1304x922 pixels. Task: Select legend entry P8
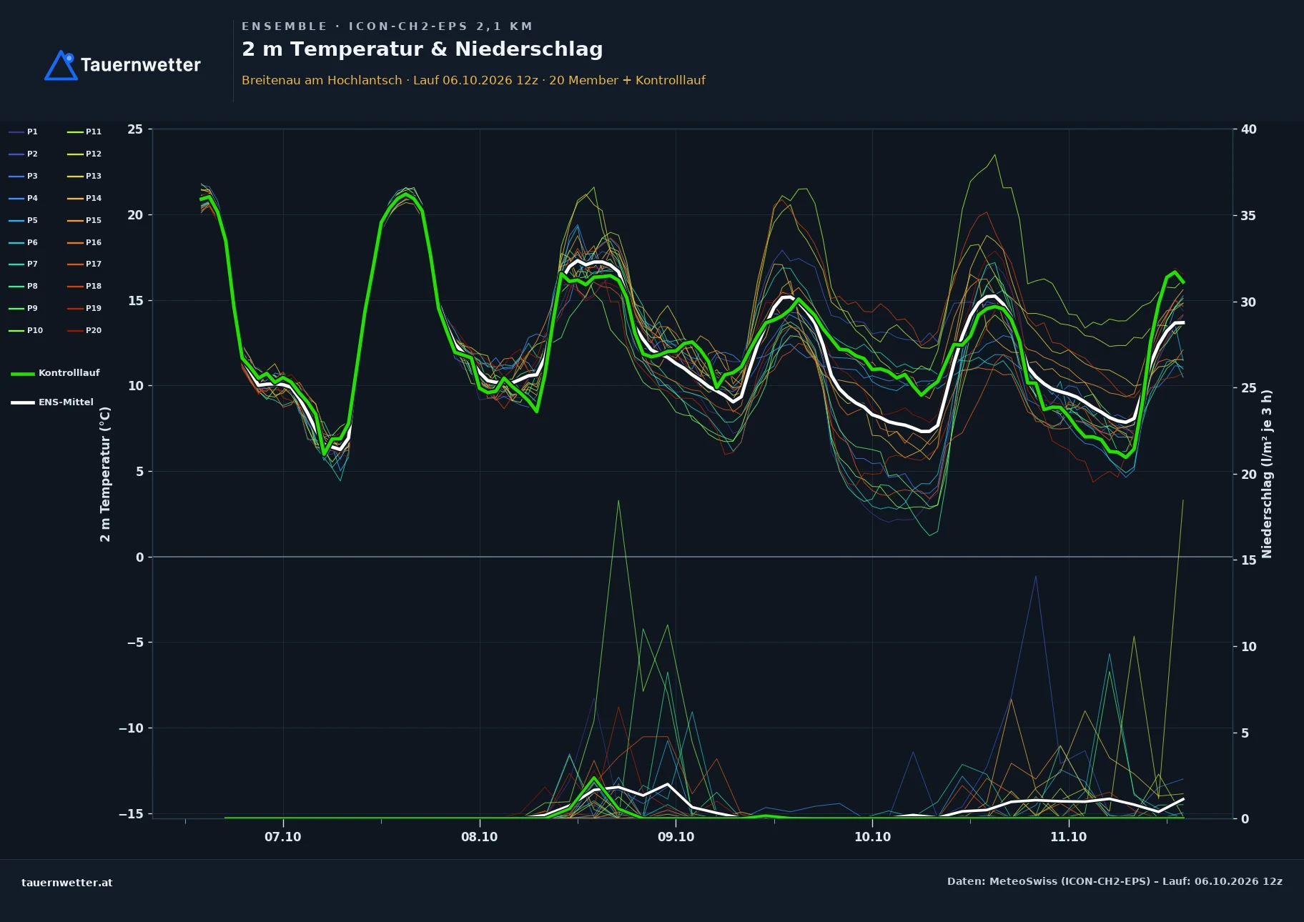24,286
